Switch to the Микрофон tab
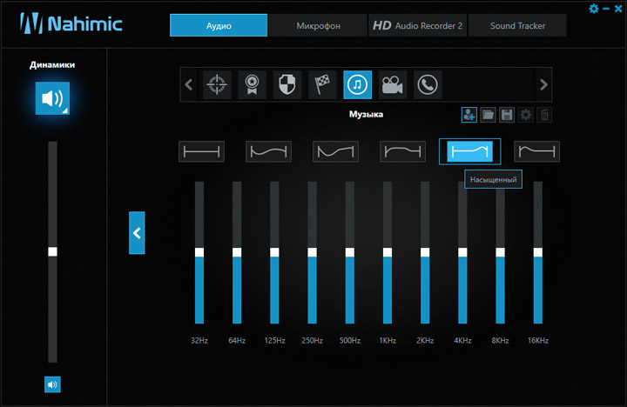Image resolution: width=627 pixels, height=407 pixels. pyautogui.click(x=319, y=25)
